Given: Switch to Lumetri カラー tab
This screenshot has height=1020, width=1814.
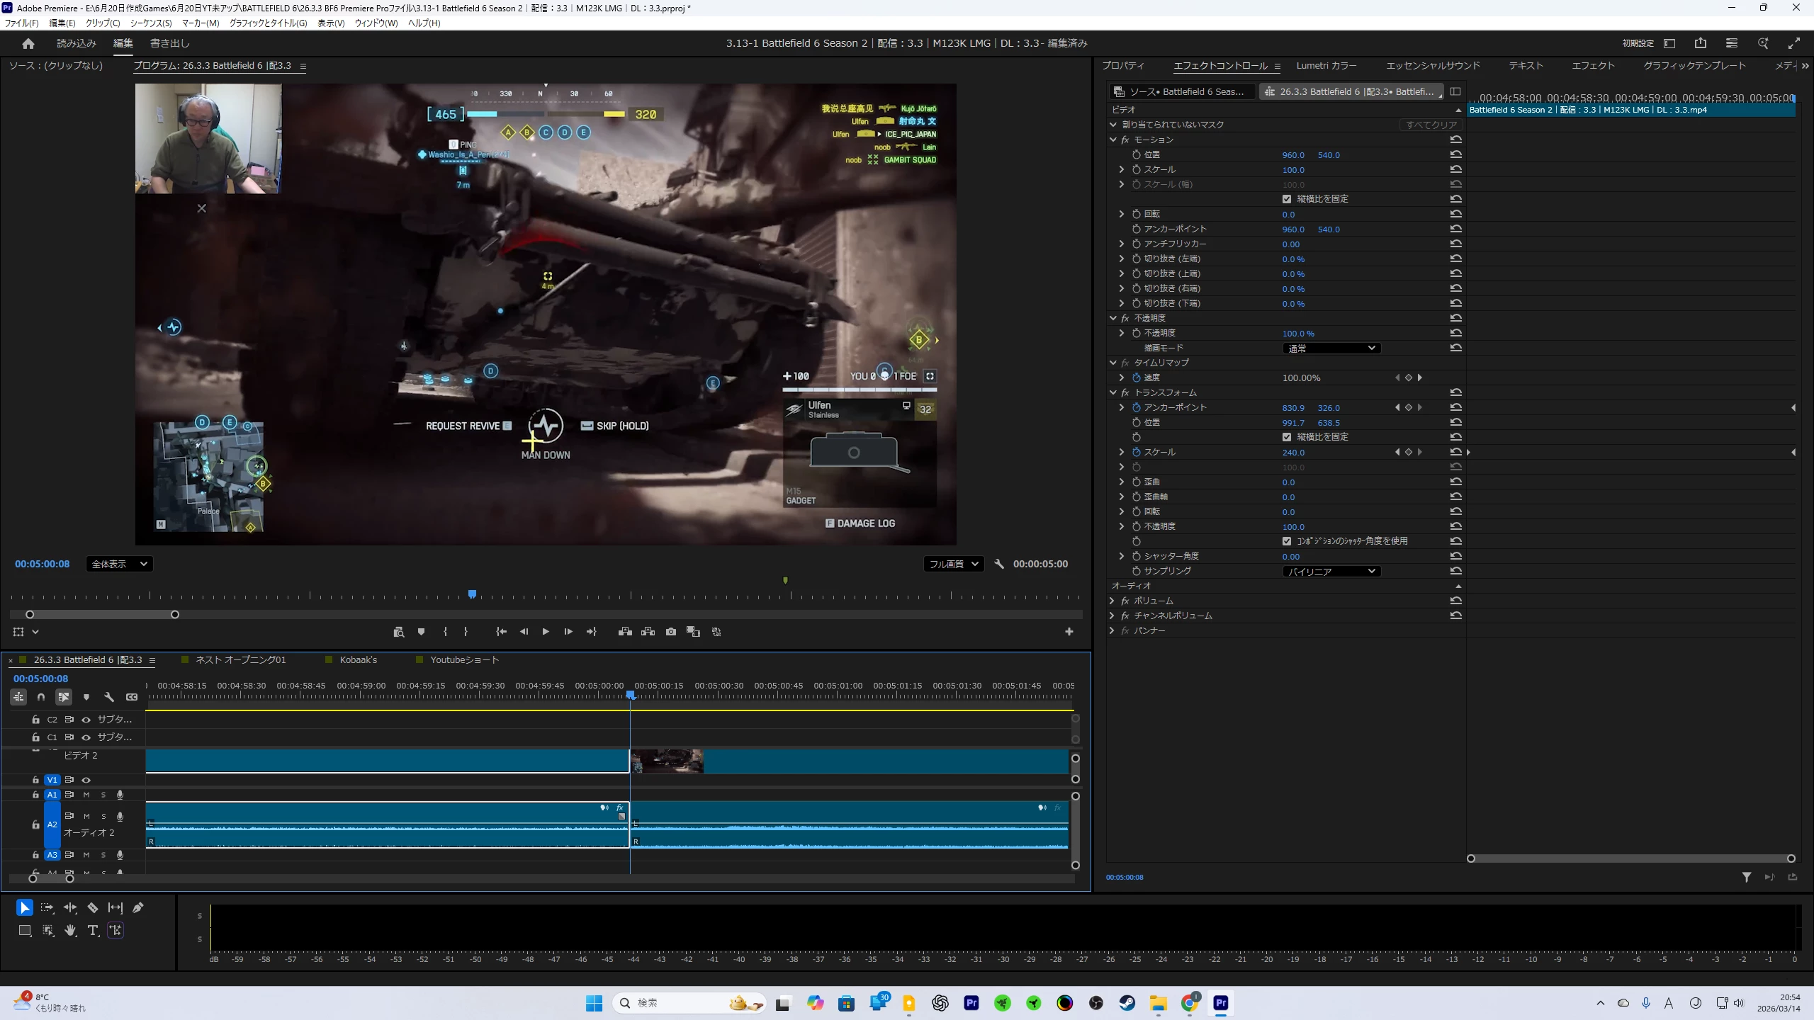Looking at the screenshot, I should click(1326, 65).
